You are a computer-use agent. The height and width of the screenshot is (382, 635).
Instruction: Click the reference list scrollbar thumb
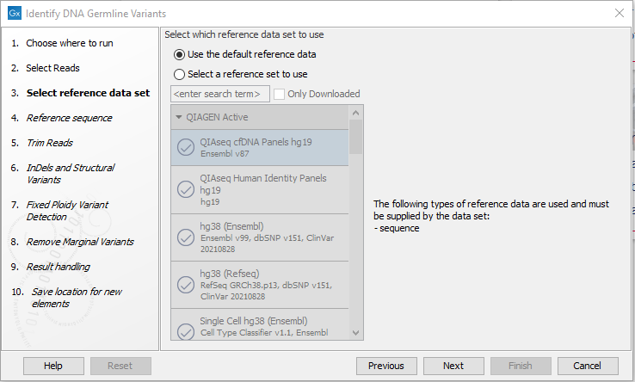click(356, 137)
